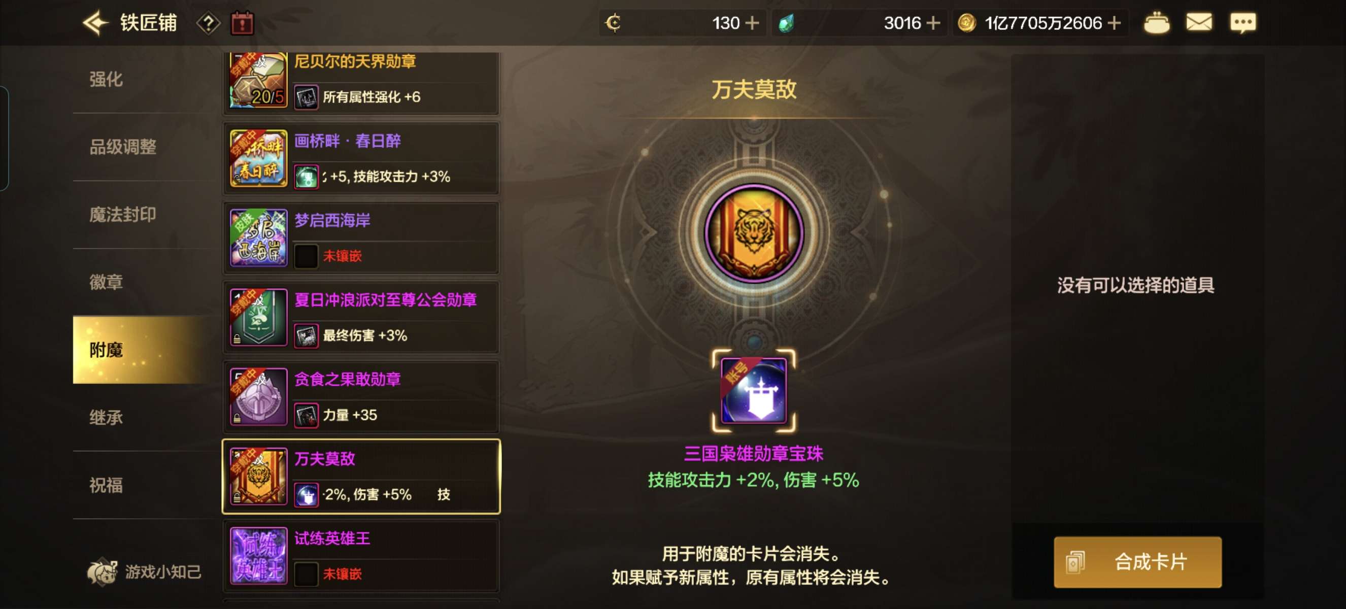Add gems using the plus next to 3016
Screen dimensions: 1346x609
933,23
